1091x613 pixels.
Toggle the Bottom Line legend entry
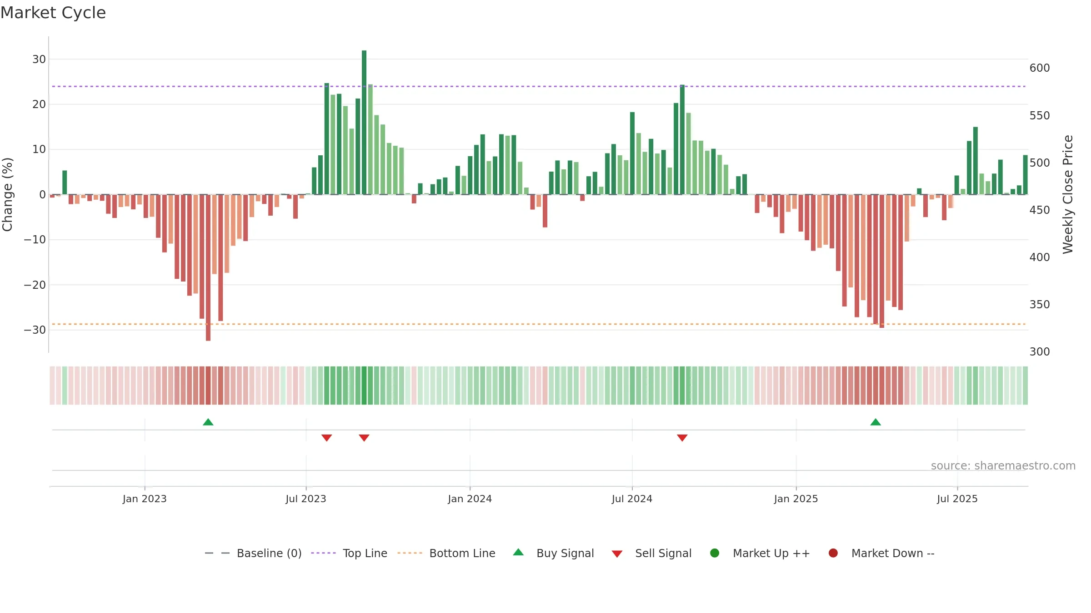(x=446, y=553)
